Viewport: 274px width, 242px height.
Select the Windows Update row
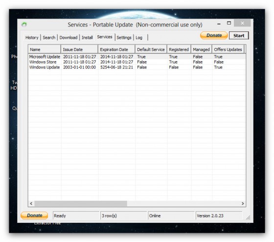137,67
